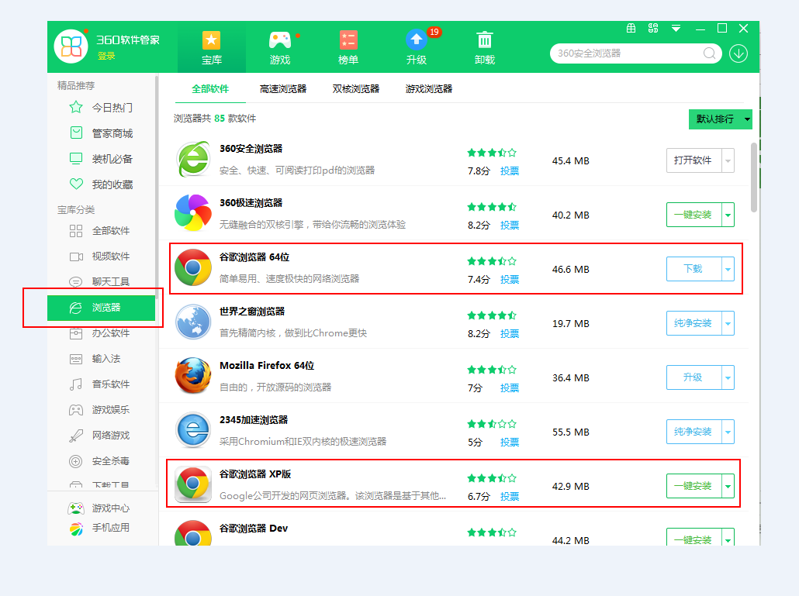Open the 宝库 star icon tab
Viewport: 799px width, 596px height.
(212, 40)
